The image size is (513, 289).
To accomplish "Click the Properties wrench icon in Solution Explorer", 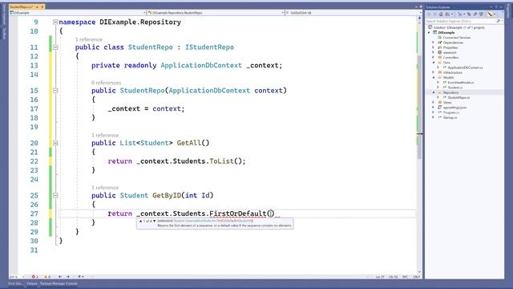I will [490, 14].
